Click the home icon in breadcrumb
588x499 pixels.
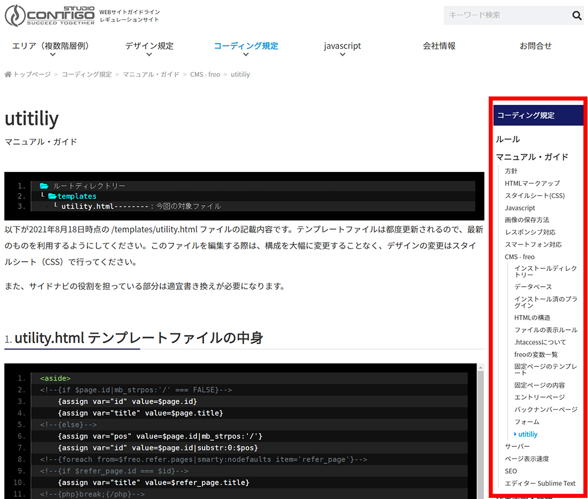8,74
